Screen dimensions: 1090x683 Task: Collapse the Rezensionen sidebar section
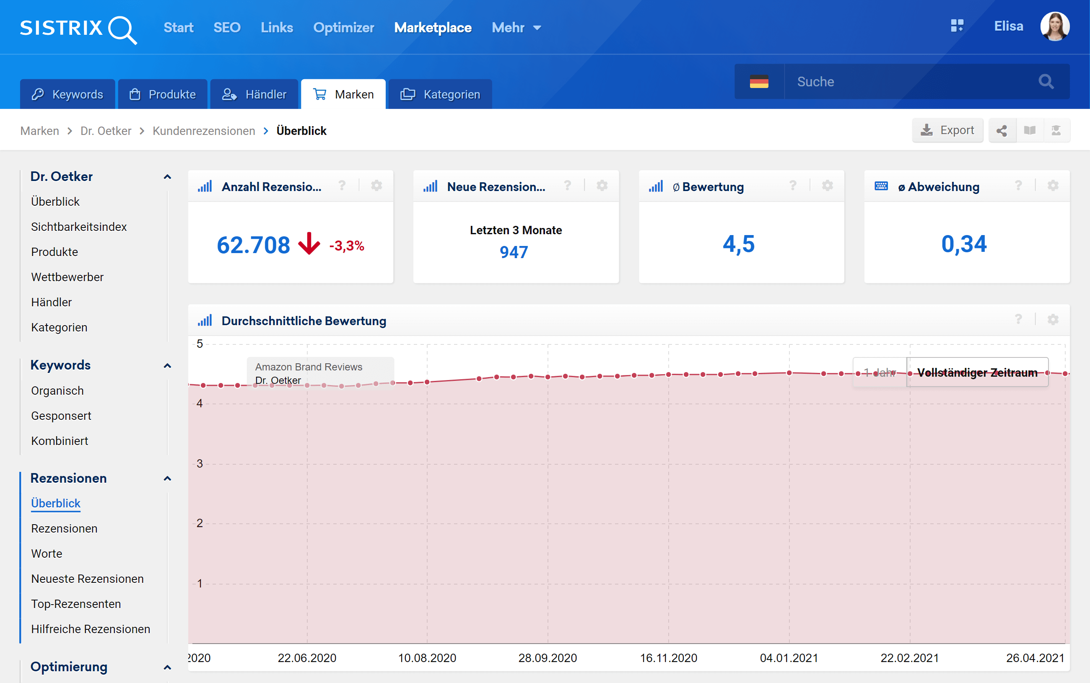(167, 479)
